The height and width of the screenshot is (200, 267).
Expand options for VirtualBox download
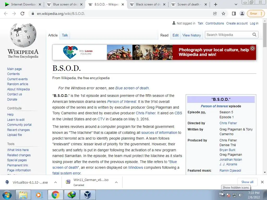(x=55, y=182)
